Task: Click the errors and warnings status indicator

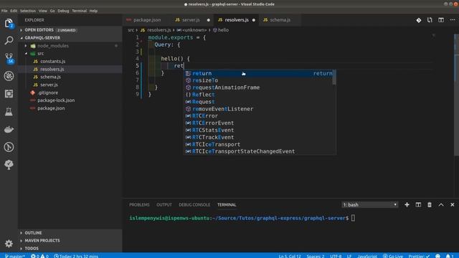Action: point(39,256)
